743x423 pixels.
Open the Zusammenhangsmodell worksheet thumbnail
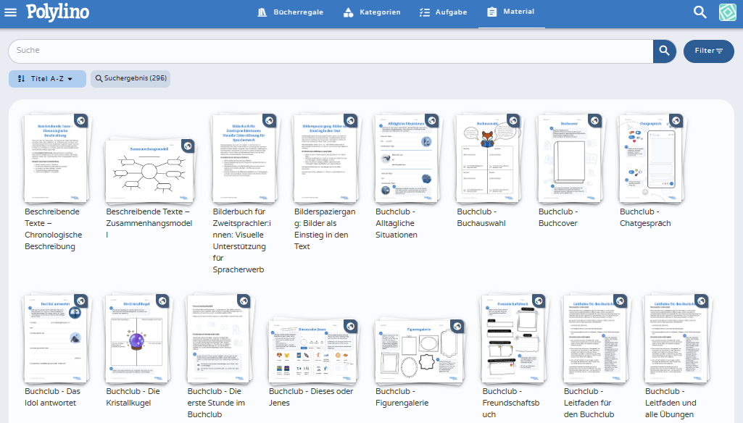(x=149, y=170)
